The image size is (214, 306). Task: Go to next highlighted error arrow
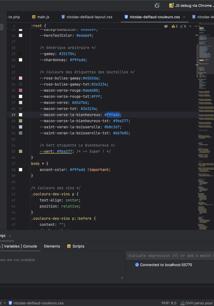196,26
